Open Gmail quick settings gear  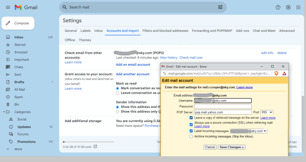(x=288, y=7)
